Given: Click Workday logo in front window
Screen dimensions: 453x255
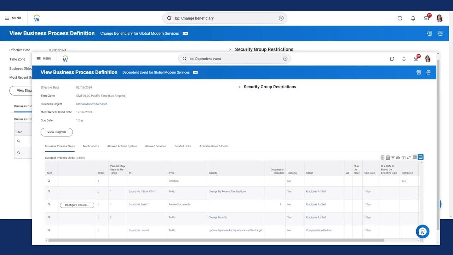Looking at the screenshot, I should click(x=65, y=59).
